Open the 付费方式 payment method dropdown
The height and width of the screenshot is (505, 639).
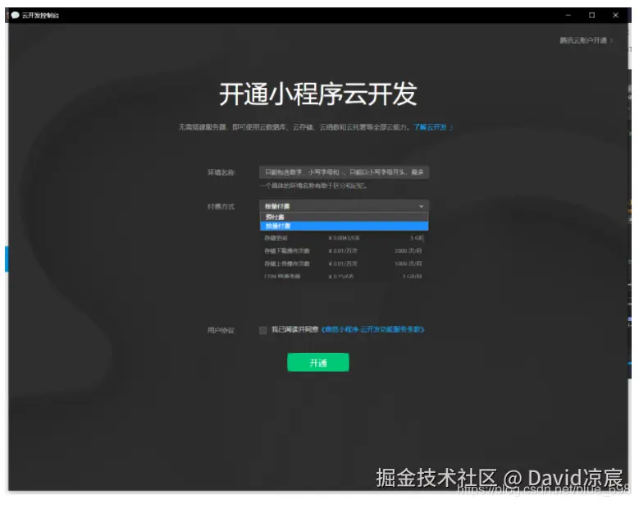tap(344, 206)
